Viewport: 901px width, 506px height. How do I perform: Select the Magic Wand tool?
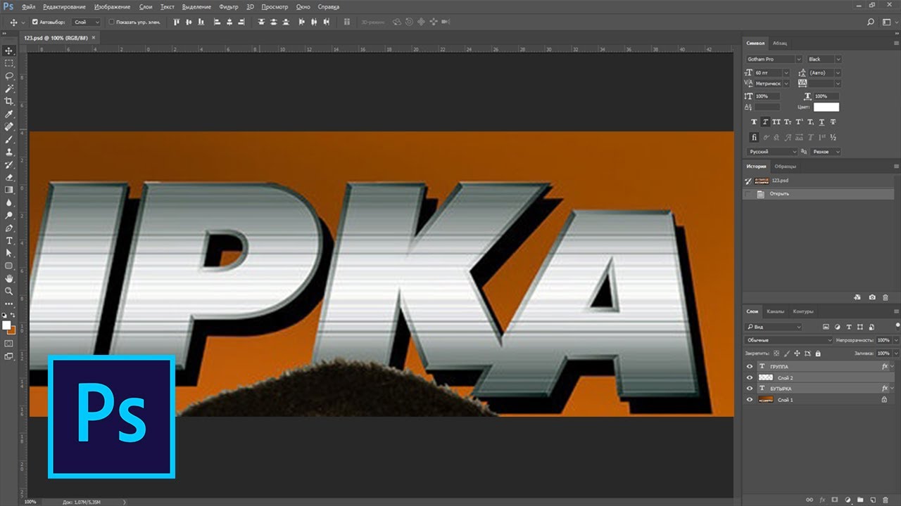9,89
